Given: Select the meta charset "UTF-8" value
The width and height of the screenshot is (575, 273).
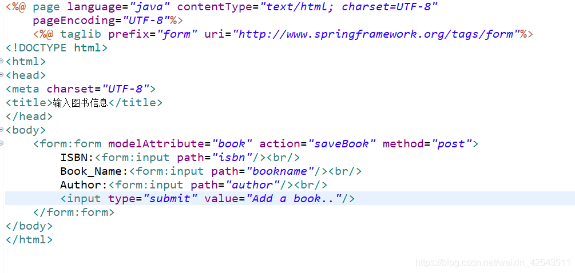Looking at the screenshot, I should 125,89.
